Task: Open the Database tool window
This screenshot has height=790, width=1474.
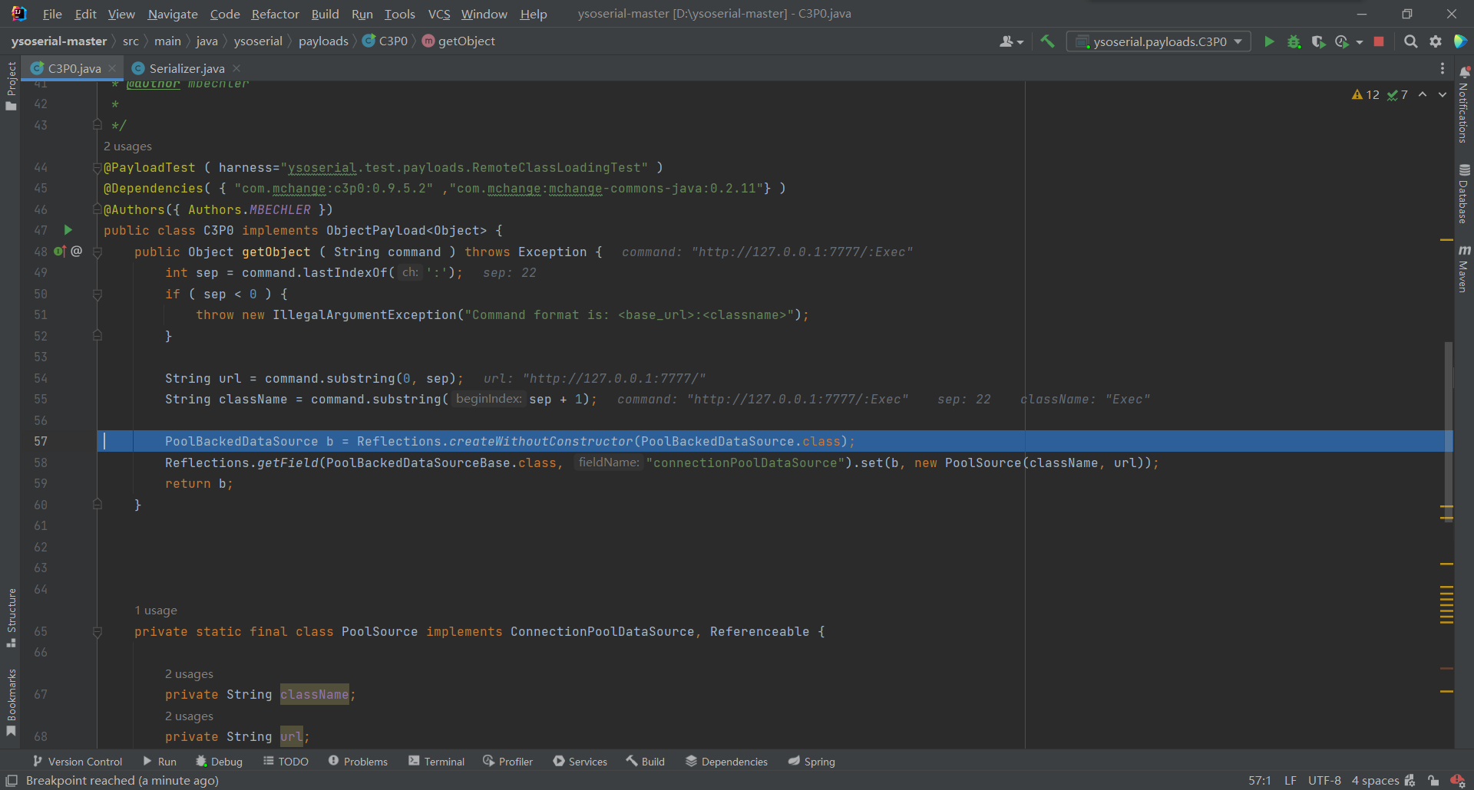Action: coord(1464,193)
